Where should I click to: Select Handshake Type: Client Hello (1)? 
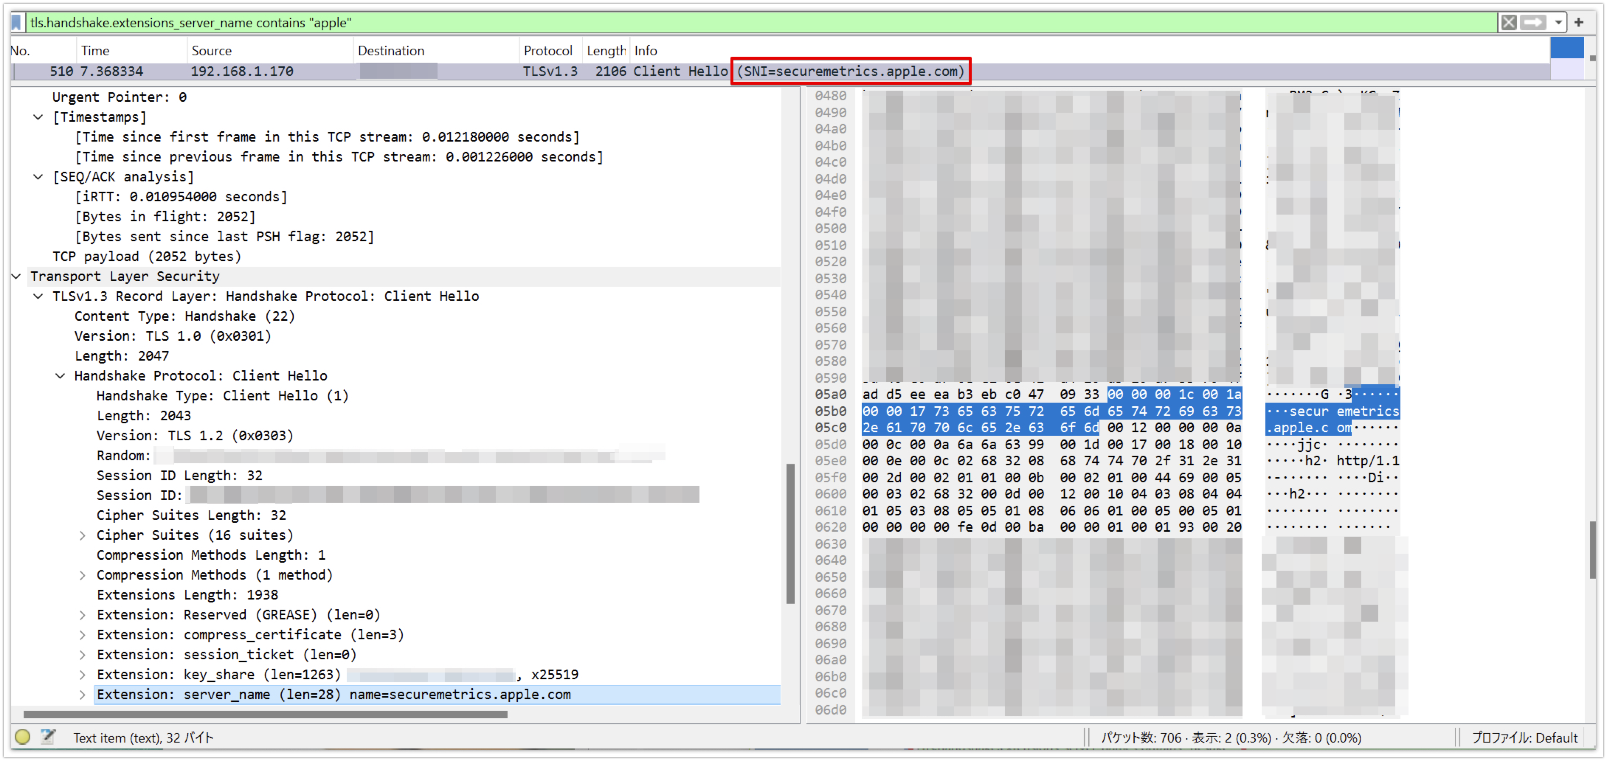point(222,396)
